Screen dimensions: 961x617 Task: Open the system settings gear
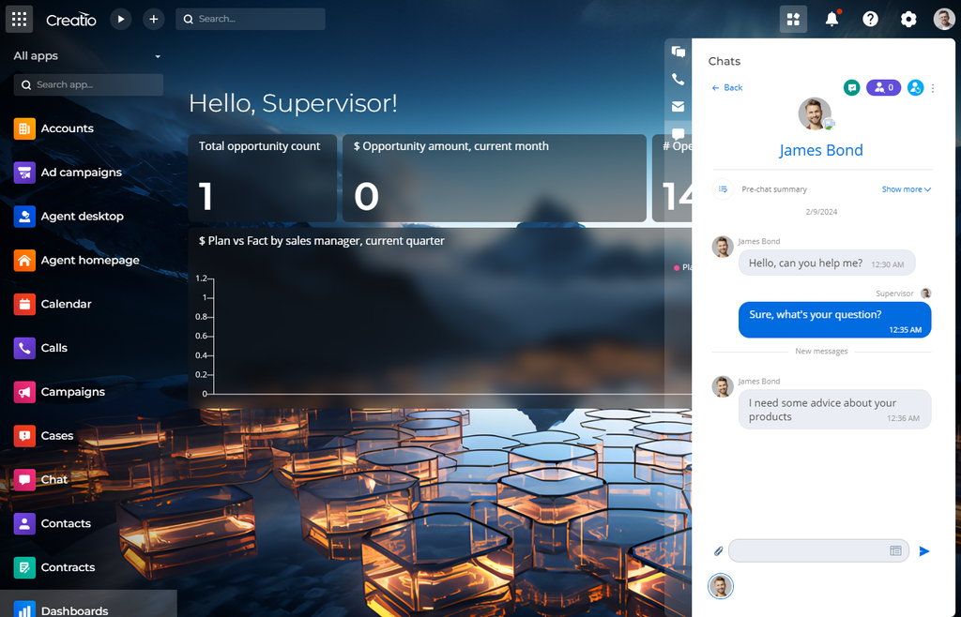pos(908,19)
